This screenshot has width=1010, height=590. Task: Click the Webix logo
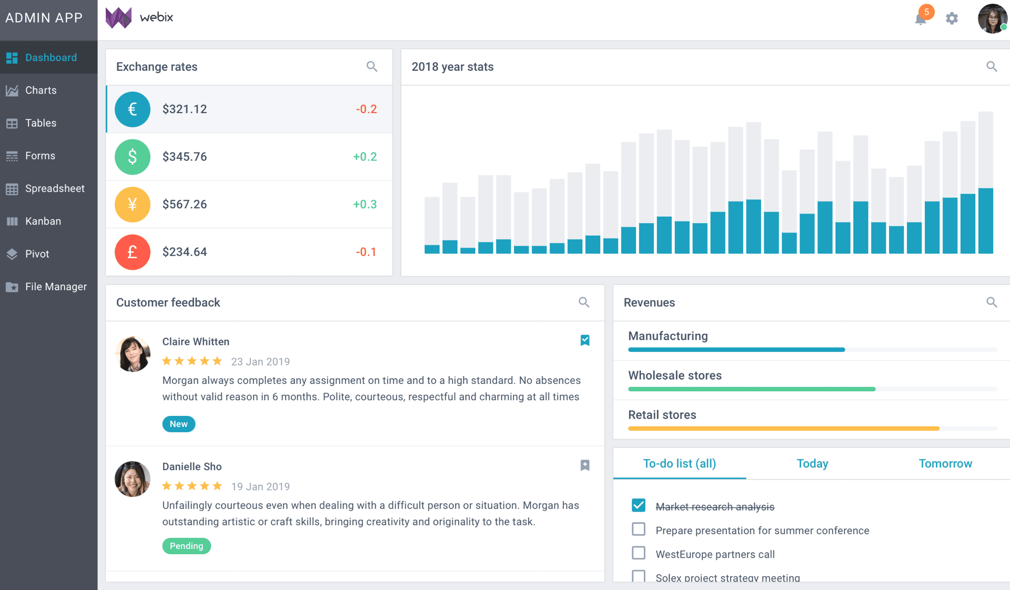click(139, 17)
